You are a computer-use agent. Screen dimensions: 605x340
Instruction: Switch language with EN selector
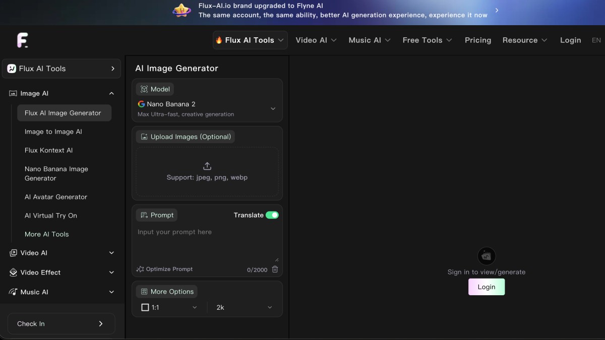(x=596, y=40)
